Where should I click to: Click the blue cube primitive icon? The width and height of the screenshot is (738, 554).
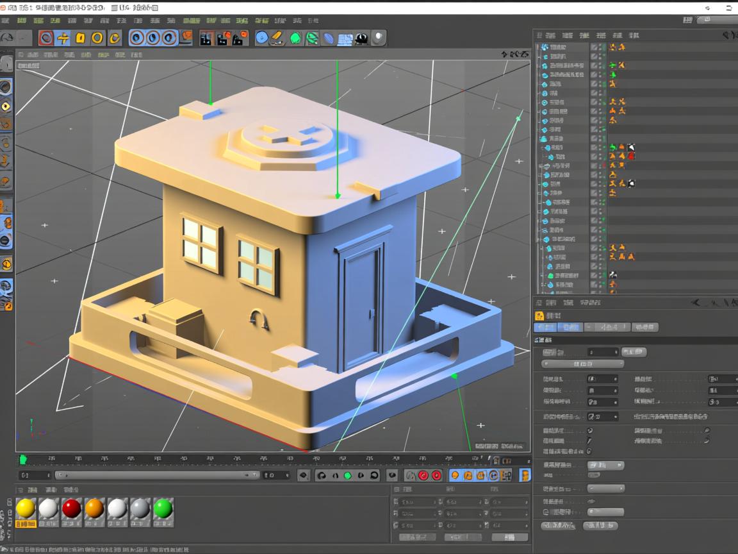click(262, 38)
